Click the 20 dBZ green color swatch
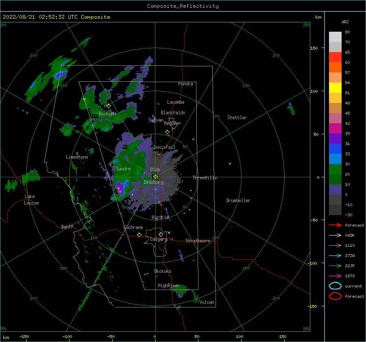 335,169
